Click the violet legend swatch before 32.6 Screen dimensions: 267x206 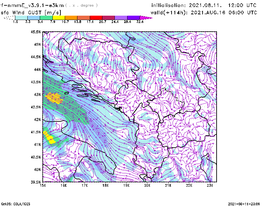pos(133,17)
